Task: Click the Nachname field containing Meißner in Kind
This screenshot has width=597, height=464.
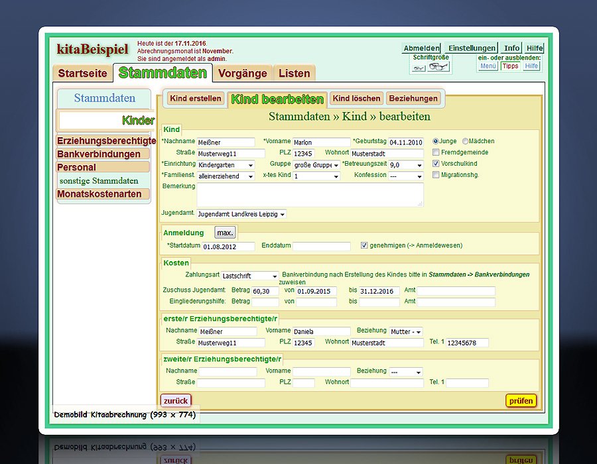Action: pyautogui.click(x=226, y=143)
